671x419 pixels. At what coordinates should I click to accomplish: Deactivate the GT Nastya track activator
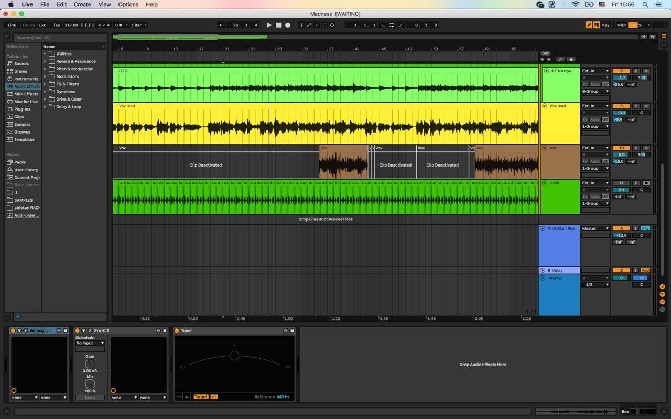pyautogui.click(x=621, y=71)
